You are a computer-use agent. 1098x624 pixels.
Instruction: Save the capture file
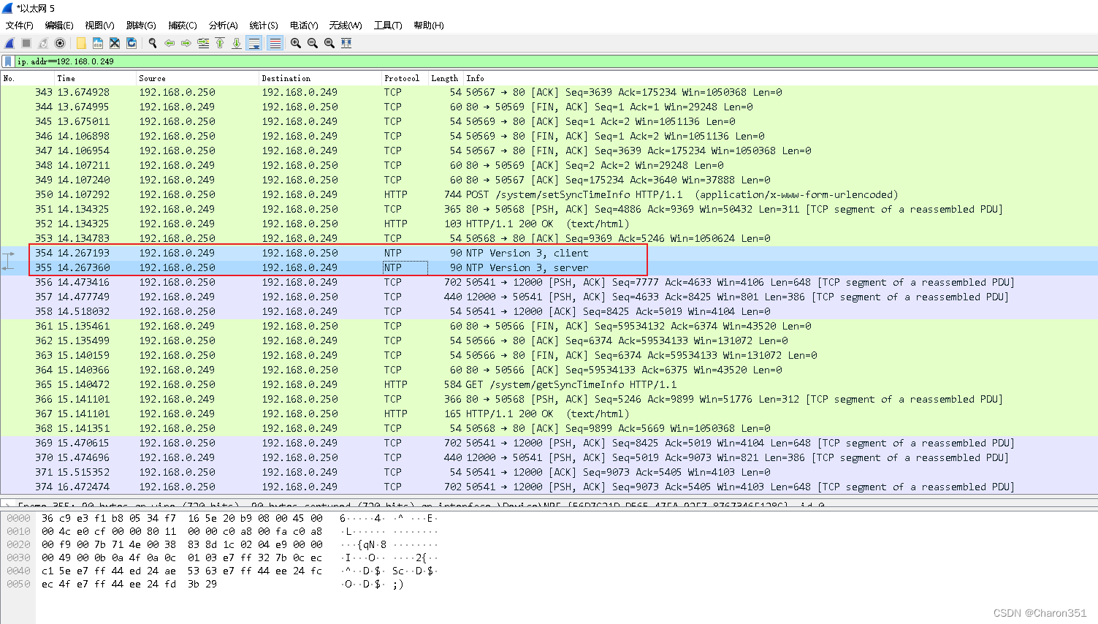pyautogui.click(x=98, y=43)
